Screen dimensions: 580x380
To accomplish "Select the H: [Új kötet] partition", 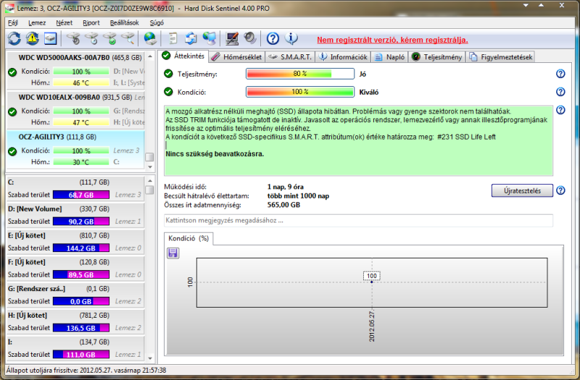I will tap(75, 321).
